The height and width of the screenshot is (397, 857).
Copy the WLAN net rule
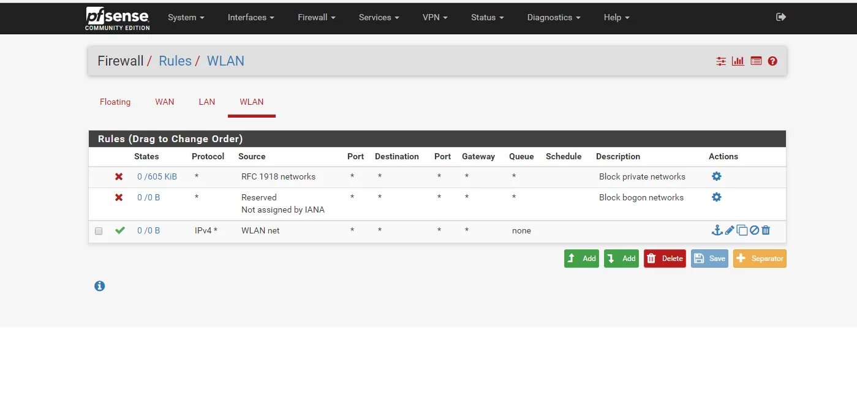tap(742, 230)
